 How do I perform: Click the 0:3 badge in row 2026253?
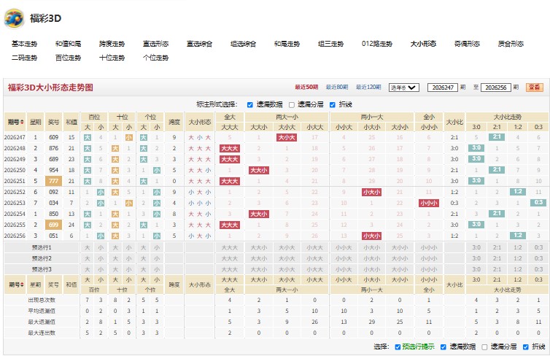point(538,203)
